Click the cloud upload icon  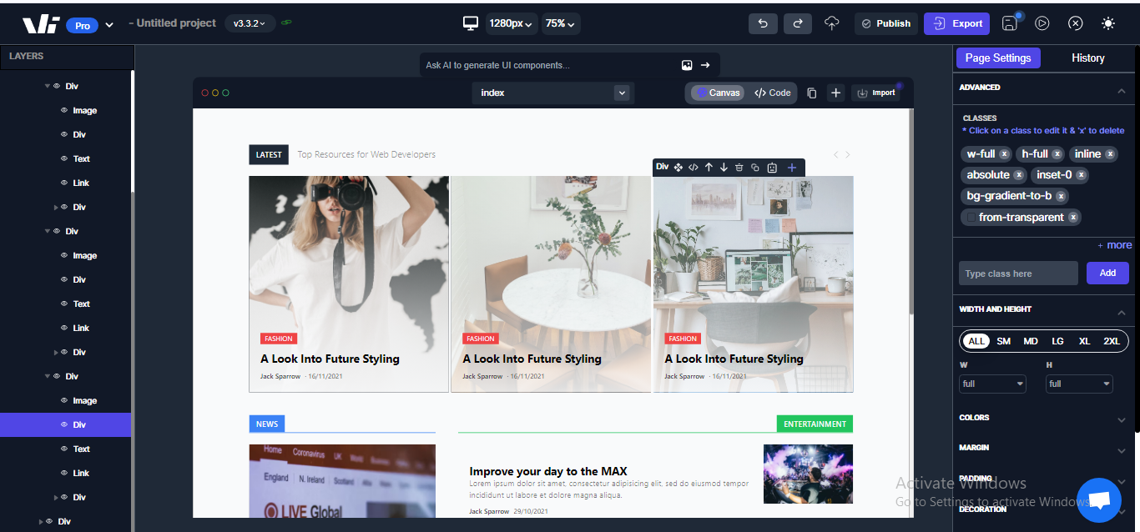pos(831,23)
